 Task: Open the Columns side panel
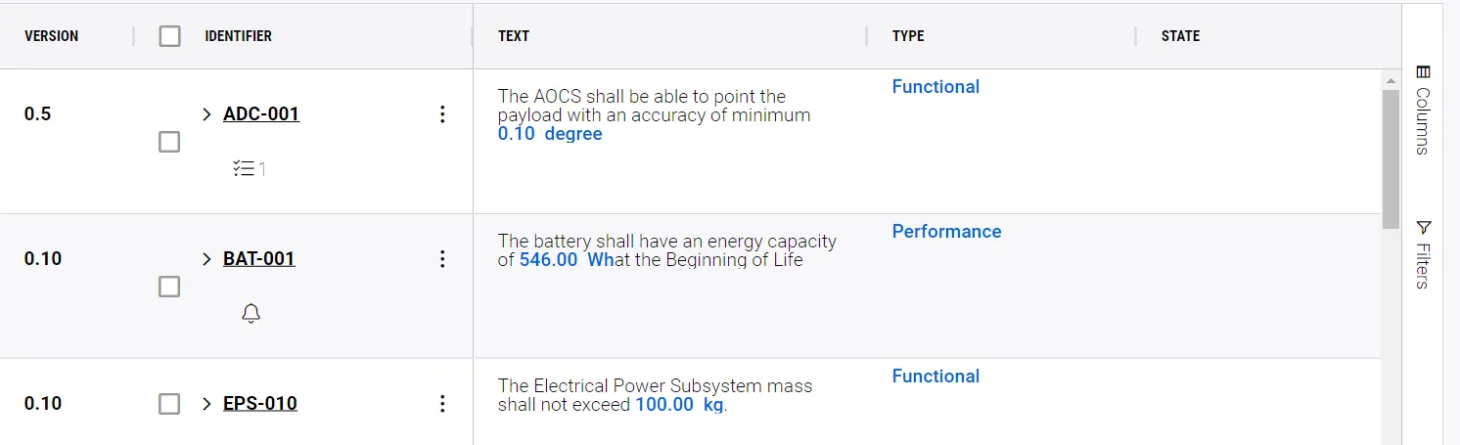[x=1423, y=110]
